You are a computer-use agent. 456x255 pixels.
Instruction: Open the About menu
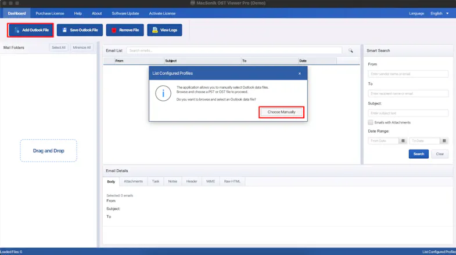pyautogui.click(x=97, y=13)
